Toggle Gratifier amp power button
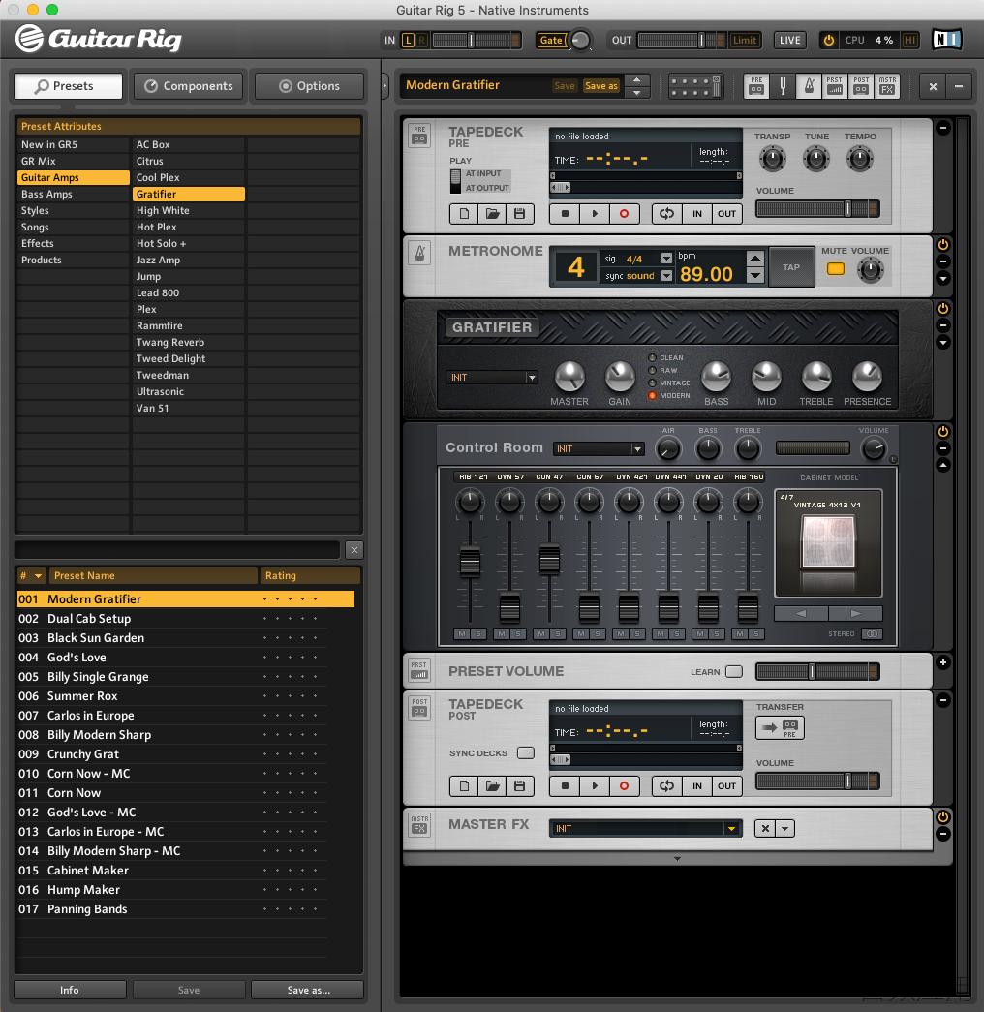Screen dimensions: 984x1012 click(943, 309)
